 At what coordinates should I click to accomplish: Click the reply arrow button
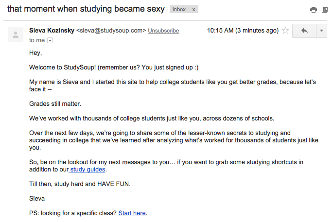click(304, 31)
